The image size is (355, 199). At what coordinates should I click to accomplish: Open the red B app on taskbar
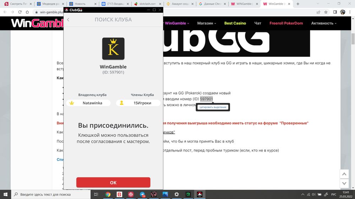(x=119, y=194)
